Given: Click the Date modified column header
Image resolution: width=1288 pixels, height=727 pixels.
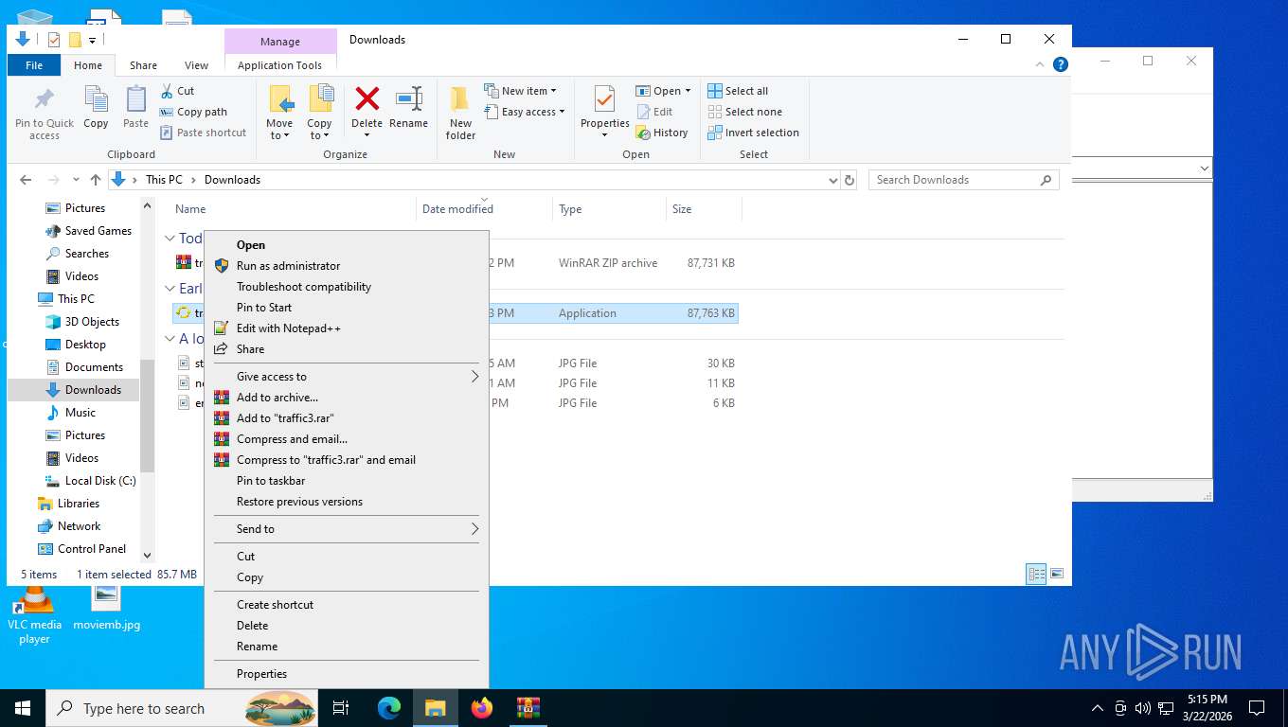Looking at the screenshot, I should click(x=484, y=209).
